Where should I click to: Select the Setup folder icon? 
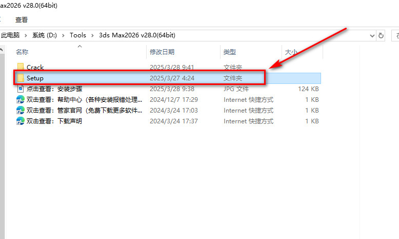[21, 78]
